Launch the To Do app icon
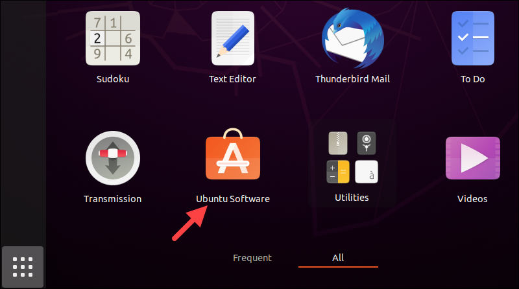The height and width of the screenshot is (289, 519). coord(473,38)
